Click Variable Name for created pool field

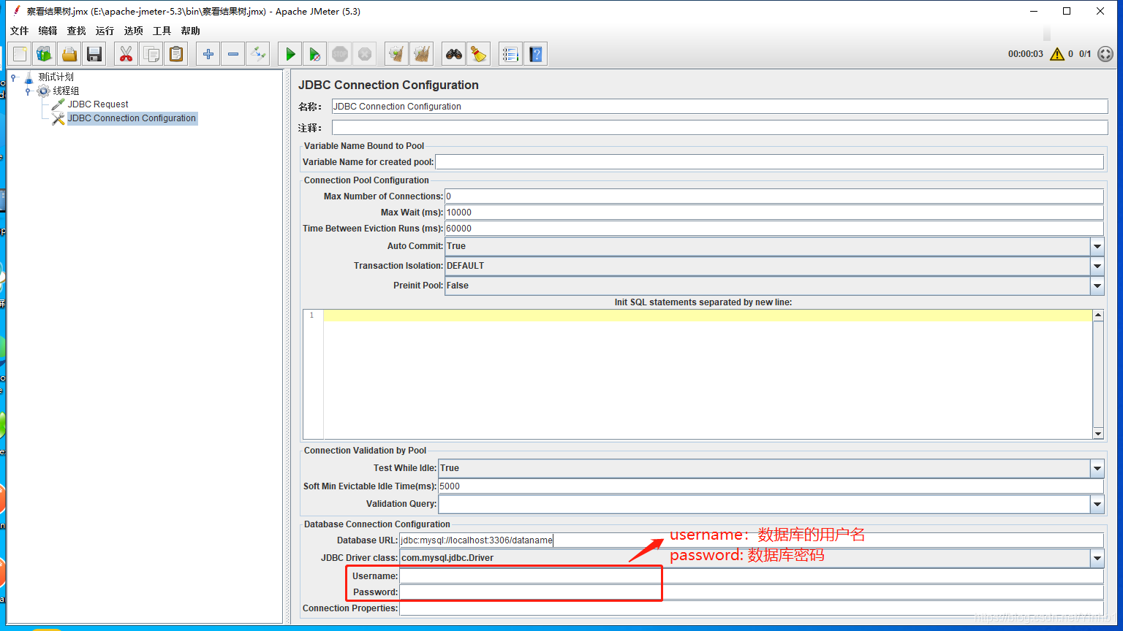[x=769, y=162]
